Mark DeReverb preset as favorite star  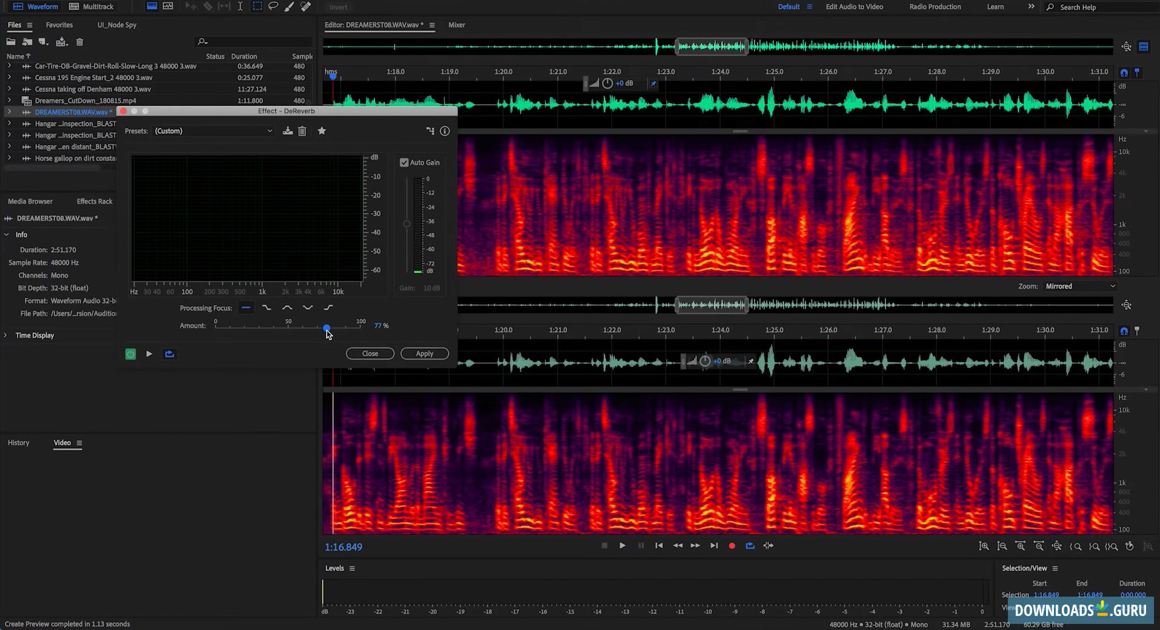click(322, 131)
